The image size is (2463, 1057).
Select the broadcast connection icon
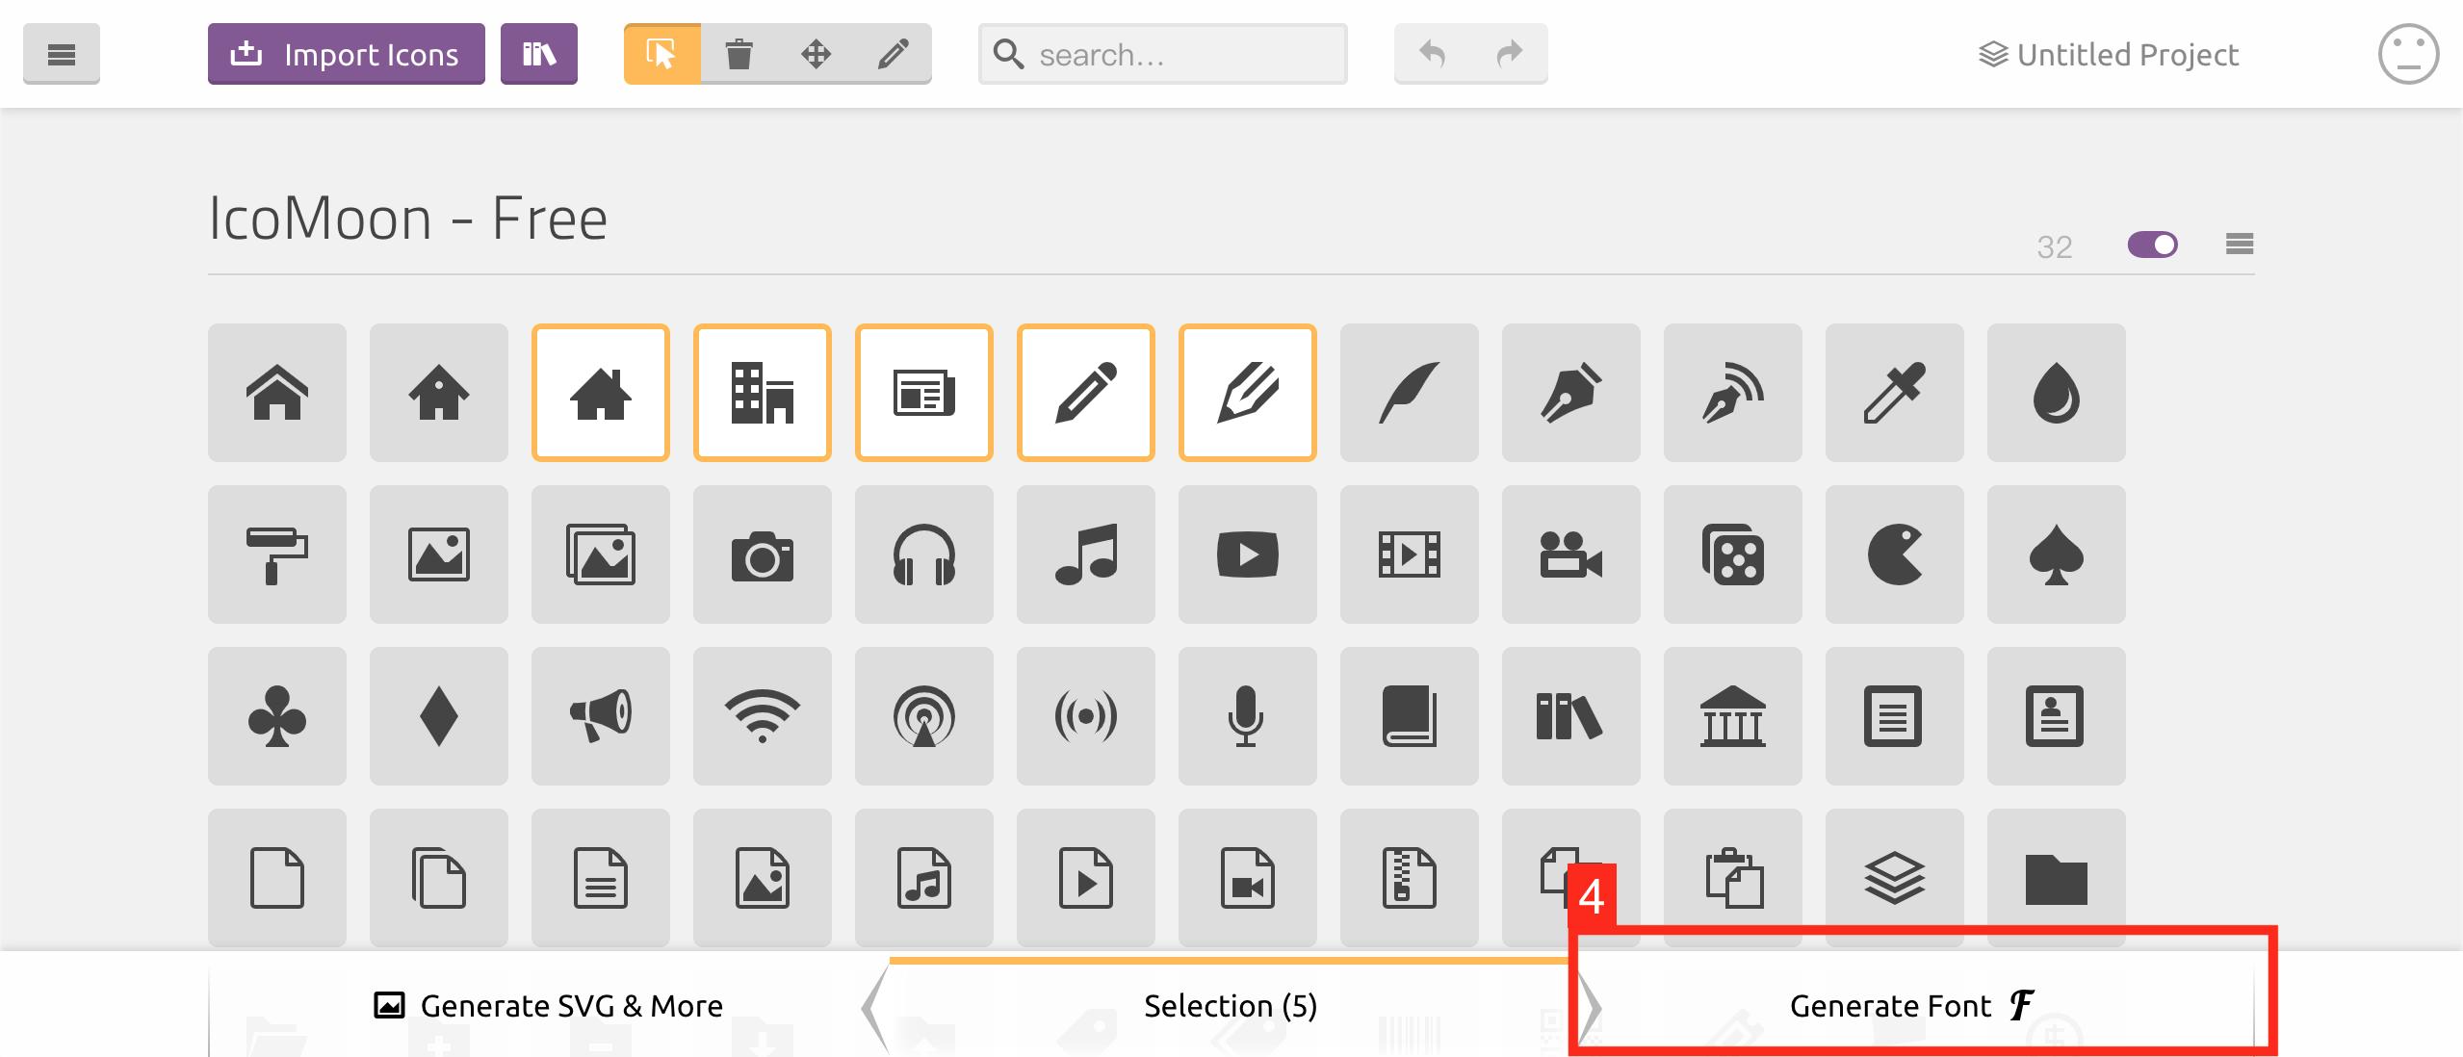click(1086, 716)
